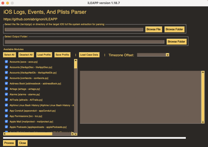The height and width of the screenshot is (147, 208).
Task: Click log output scroll up arrow
Action: coord(203,72)
